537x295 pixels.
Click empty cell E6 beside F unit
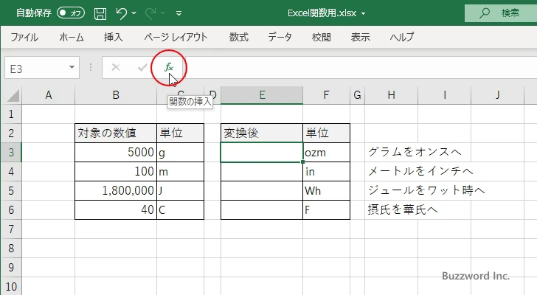coord(262,209)
